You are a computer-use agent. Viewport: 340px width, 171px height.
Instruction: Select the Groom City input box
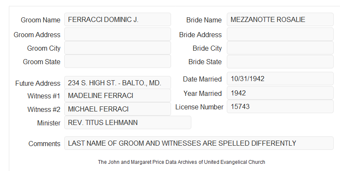pos(117,48)
